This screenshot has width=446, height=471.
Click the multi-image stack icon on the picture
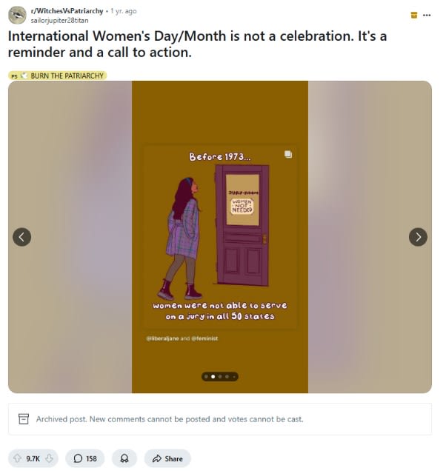287,155
